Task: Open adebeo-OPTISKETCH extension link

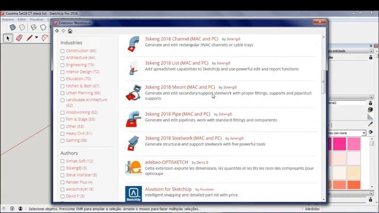Action: [166, 162]
